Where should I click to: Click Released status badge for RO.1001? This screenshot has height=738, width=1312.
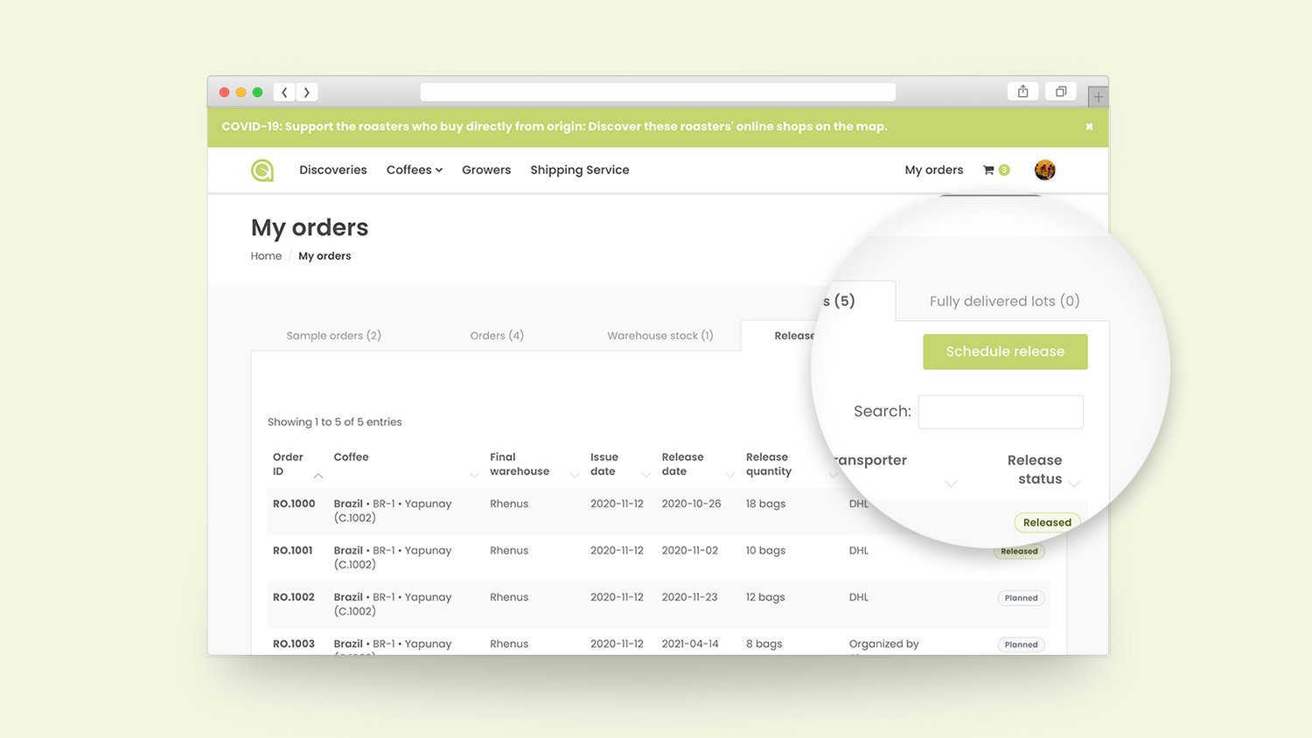point(1019,552)
